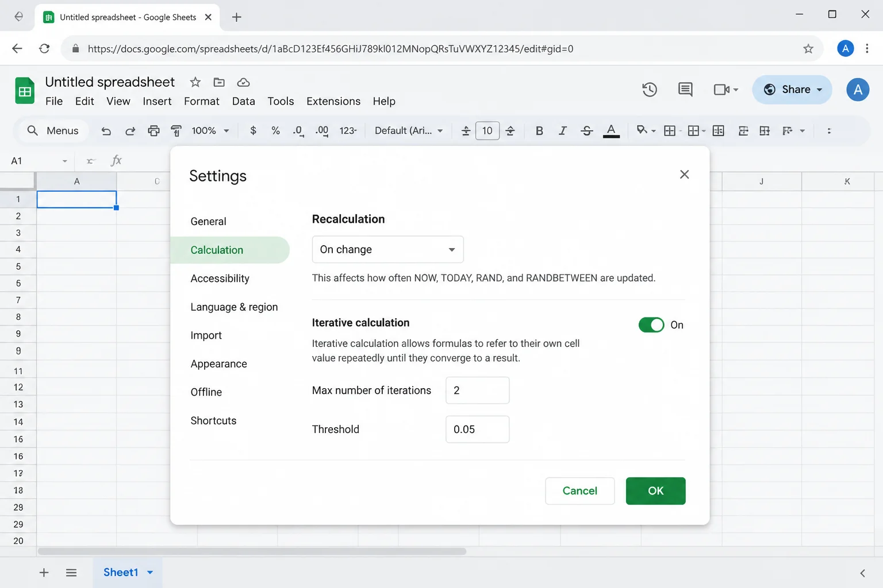Open the Extensions menu
Screen dimensions: 883x588
tap(333, 101)
